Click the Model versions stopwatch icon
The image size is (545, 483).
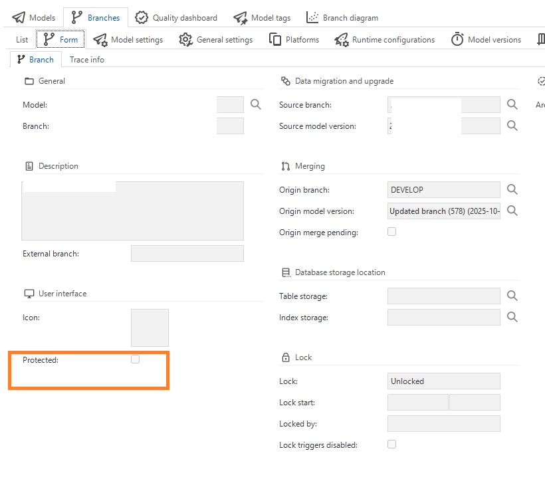tap(457, 39)
